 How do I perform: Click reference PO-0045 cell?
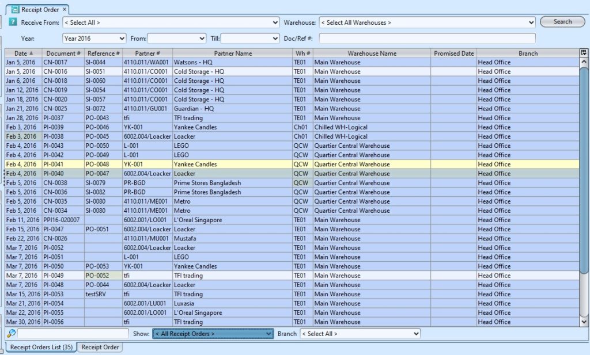pos(104,136)
